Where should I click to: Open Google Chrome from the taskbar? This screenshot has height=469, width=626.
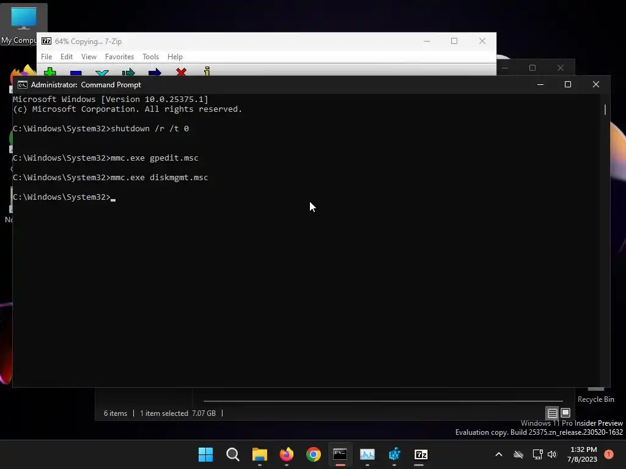[314, 454]
